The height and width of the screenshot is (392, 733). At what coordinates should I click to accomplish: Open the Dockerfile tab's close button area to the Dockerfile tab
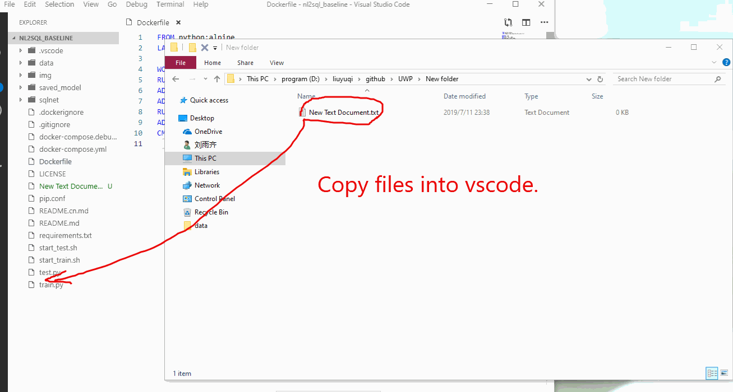(x=178, y=23)
